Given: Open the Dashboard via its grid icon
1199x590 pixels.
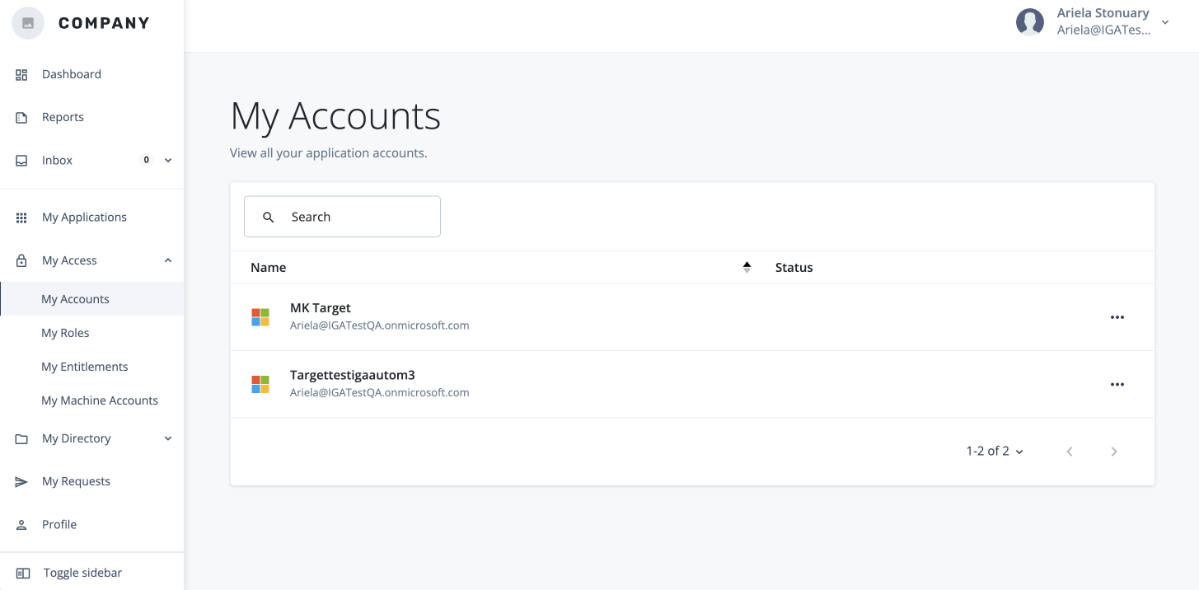Looking at the screenshot, I should click(x=21, y=74).
